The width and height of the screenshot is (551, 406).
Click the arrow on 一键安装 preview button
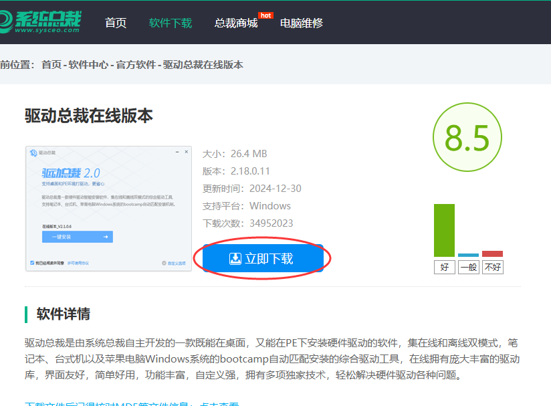tap(106, 237)
